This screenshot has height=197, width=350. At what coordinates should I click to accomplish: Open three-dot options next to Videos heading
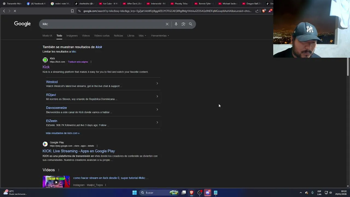pos(59,170)
